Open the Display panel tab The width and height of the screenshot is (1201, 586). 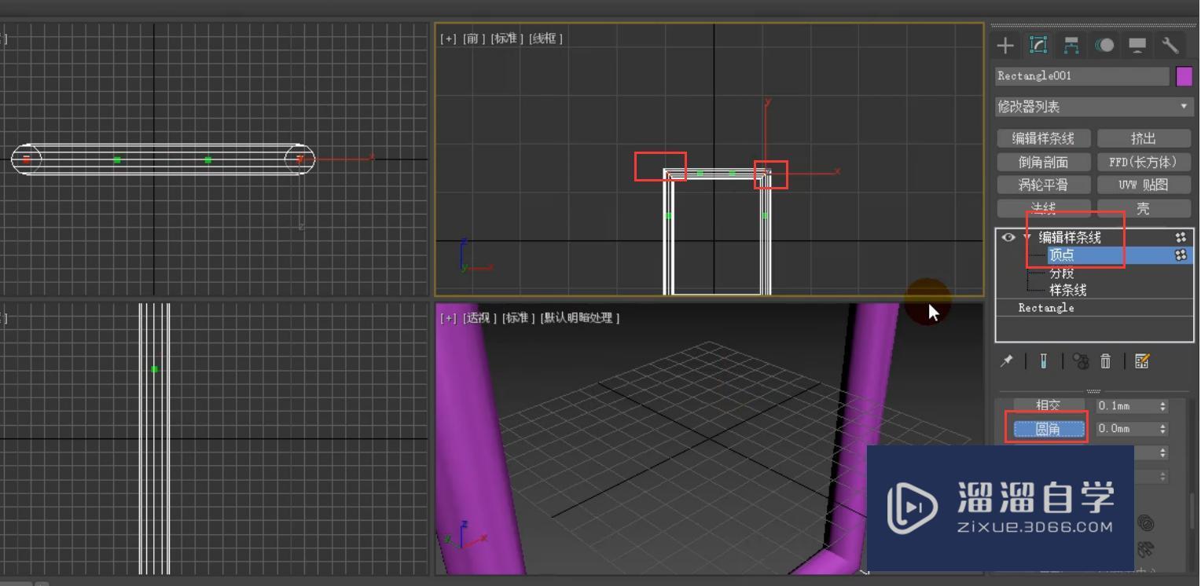click(x=1137, y=46)
